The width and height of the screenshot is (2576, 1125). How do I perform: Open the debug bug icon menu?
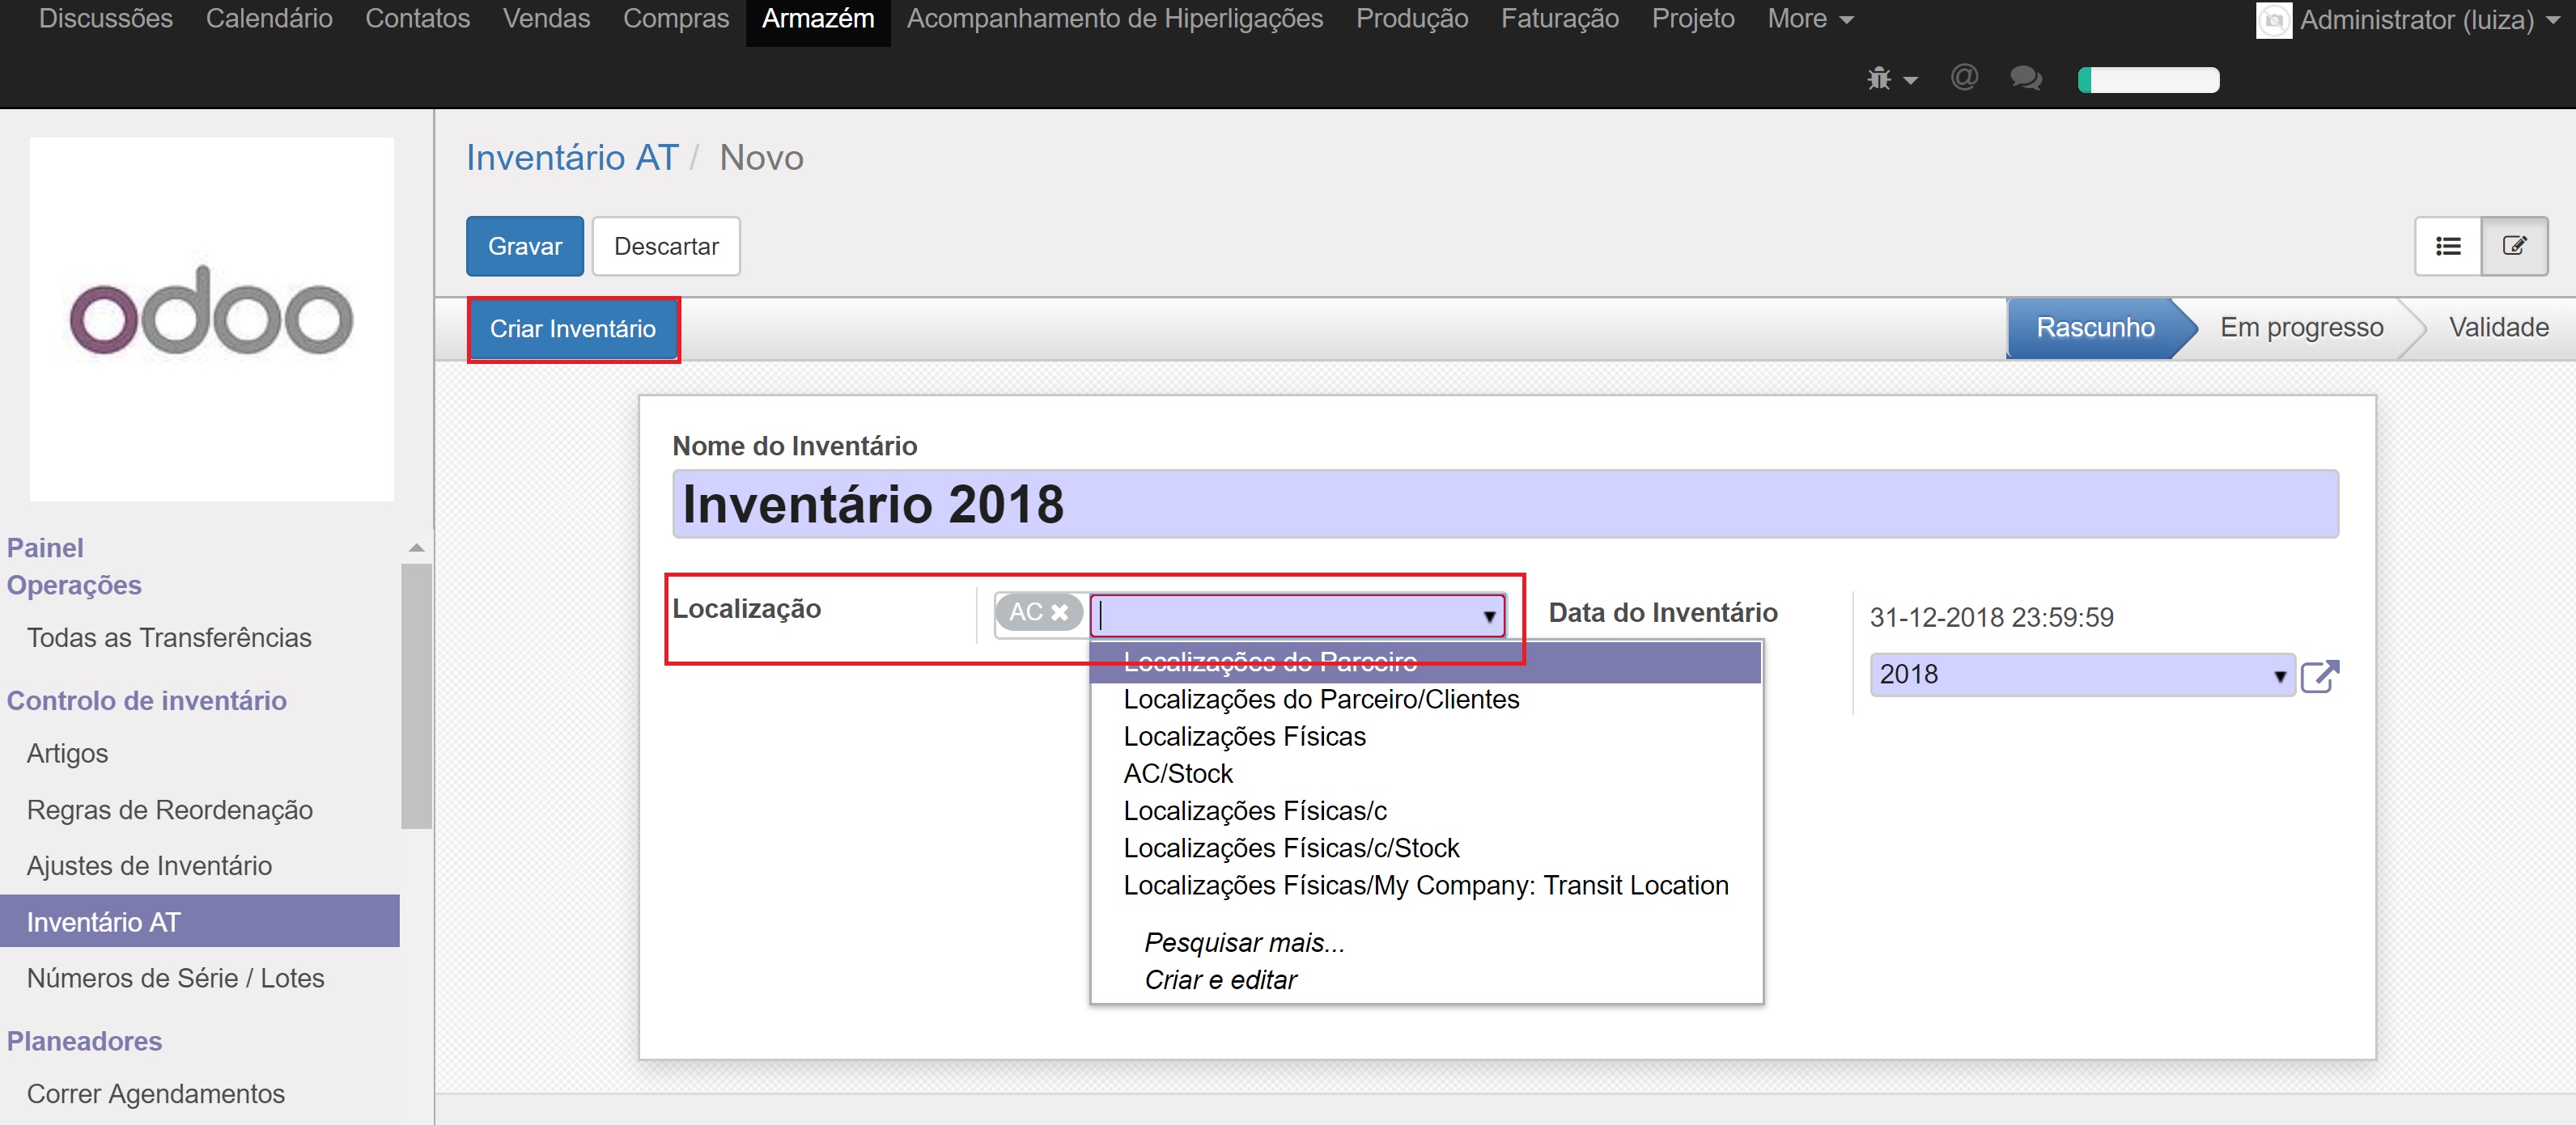click(x=1889, y=79)
